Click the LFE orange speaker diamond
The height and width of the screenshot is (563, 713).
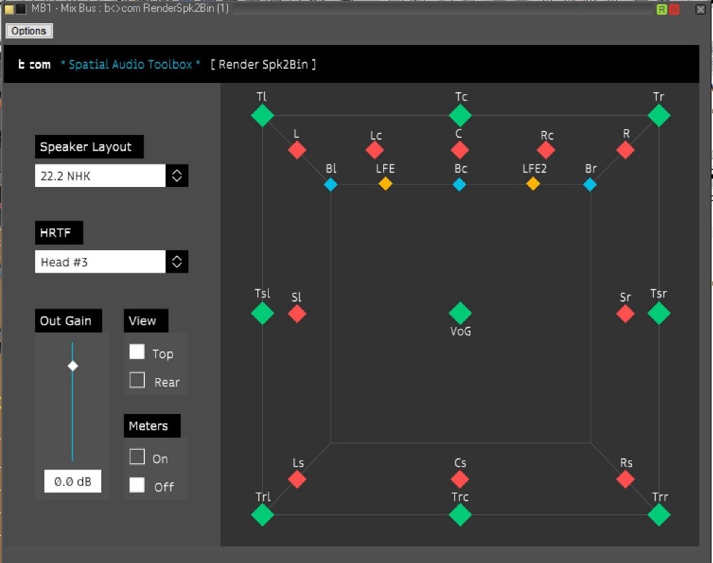(385, 183)
